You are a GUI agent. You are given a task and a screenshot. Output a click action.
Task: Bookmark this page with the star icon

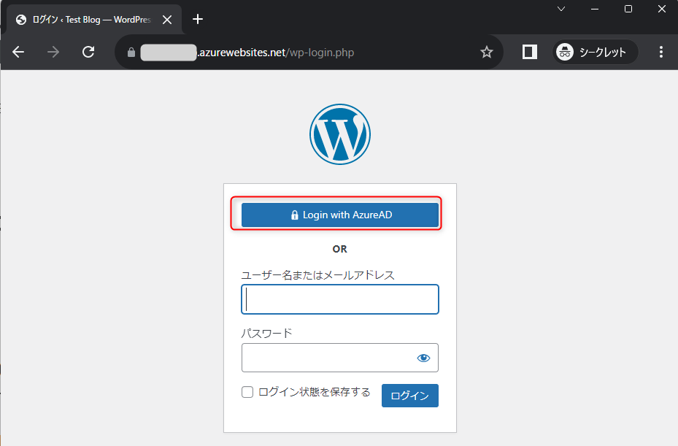[x=487, y=53]
